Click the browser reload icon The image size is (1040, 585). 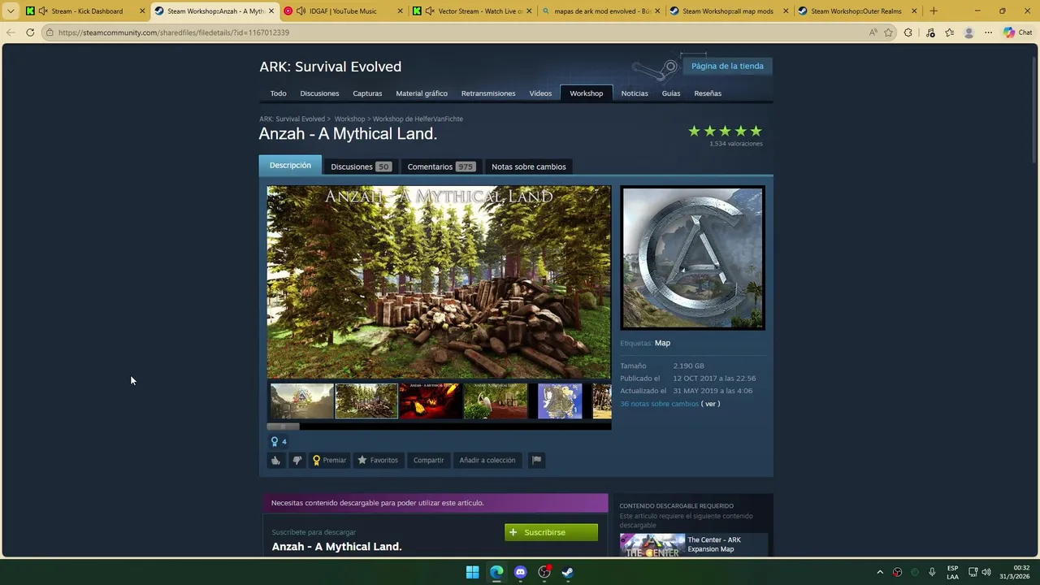point(30,32)
